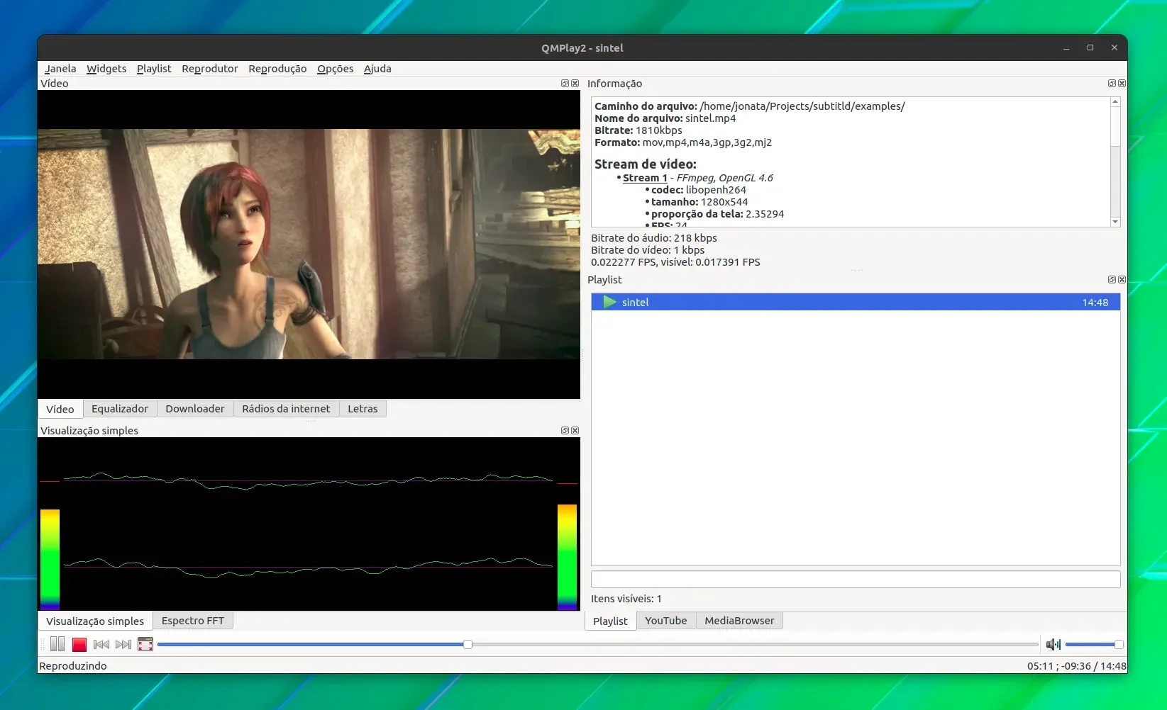Screen dimensions: 1167x710
Task: Mute audio using the speaker icon
Action: coord(1053,644)
